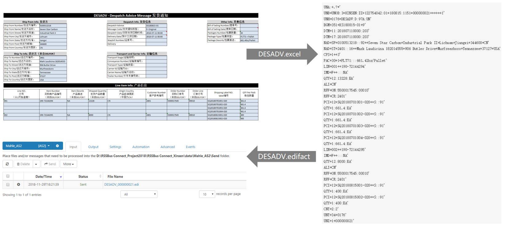Switch to the Settings tab
Image resolution: width=506 pixels, height=227 pixels.
tap(115, 147)
